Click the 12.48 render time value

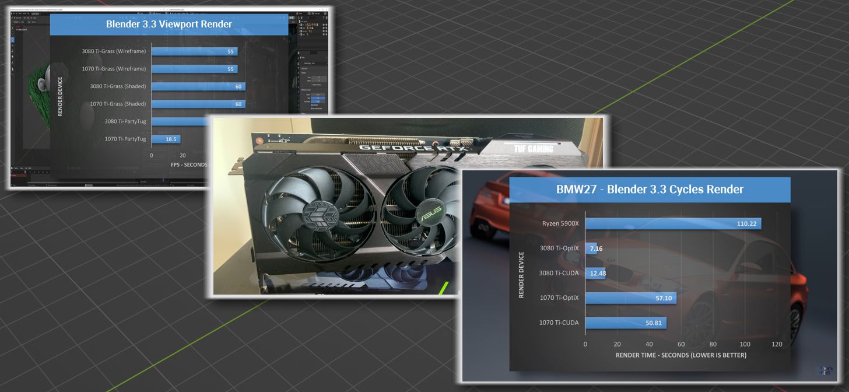[598, 274]
